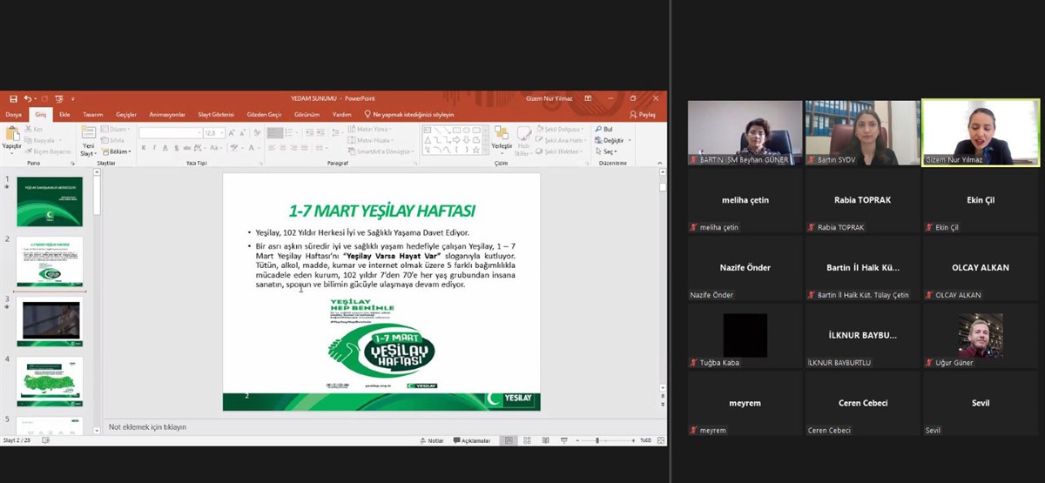Expand the Değiştir replace dropdown
This screenshot has height=483, width=1045.
(x=612, y=140)
